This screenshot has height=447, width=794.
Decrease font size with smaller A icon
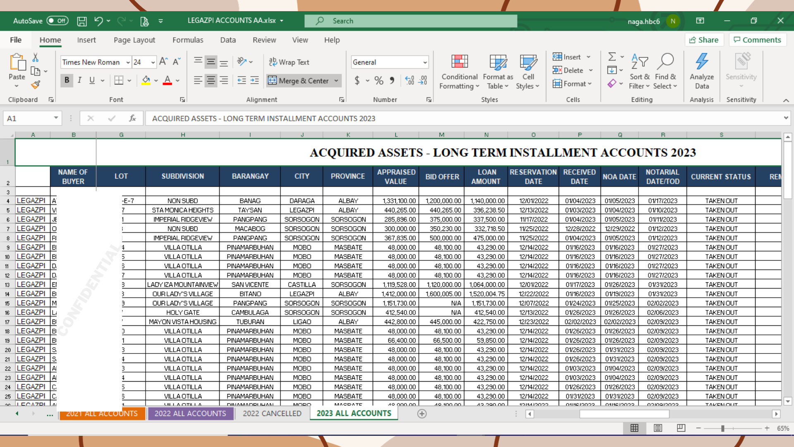pos(176,62)
